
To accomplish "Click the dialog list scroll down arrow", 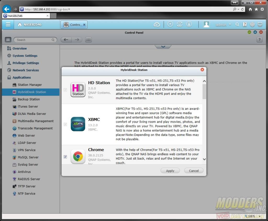I will [204, 159].
